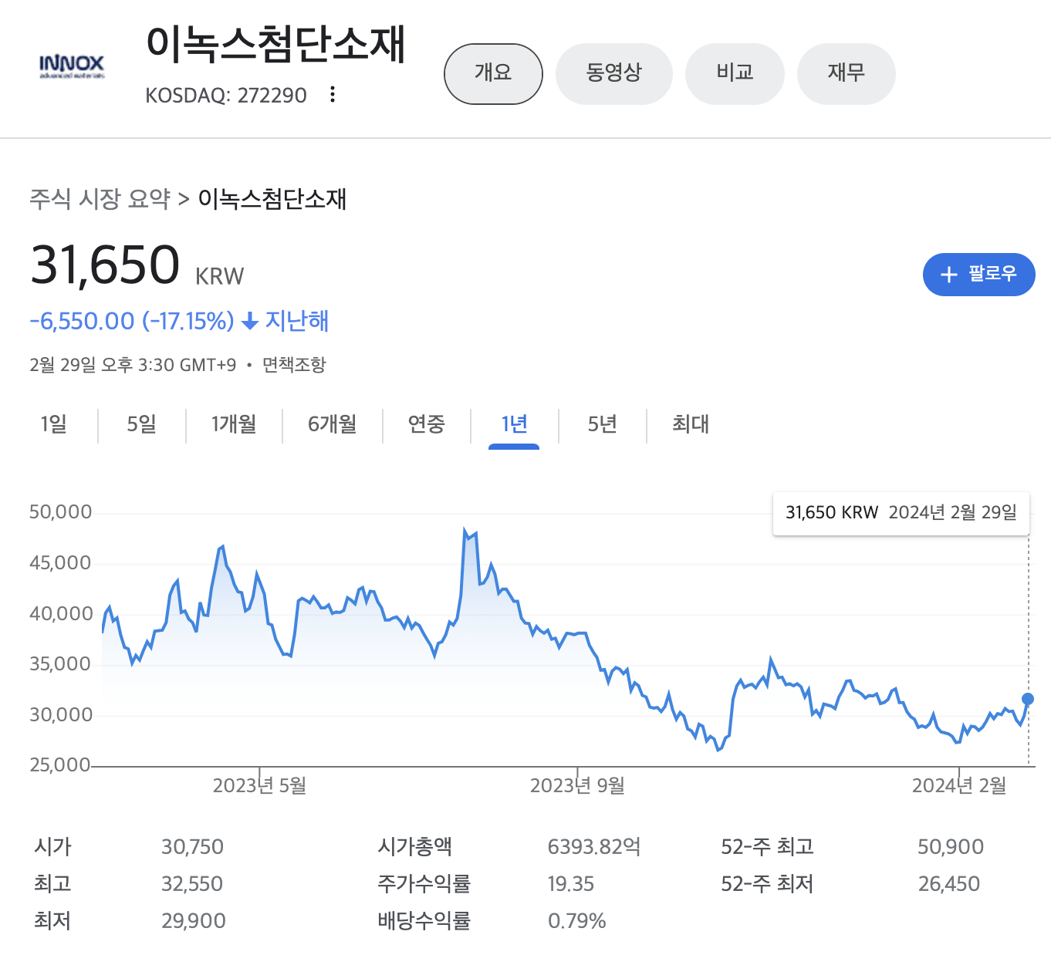Click the 40,000 y-axis label

tap(60, 614)
